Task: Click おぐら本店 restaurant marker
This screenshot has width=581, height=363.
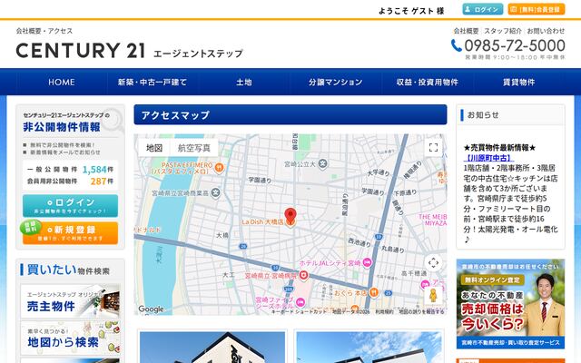Action: click(x=373, y=292)
